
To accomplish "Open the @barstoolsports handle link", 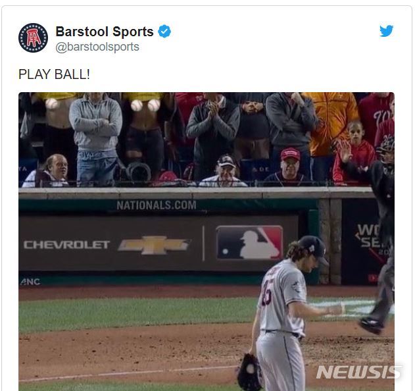I will coord(97,47).
